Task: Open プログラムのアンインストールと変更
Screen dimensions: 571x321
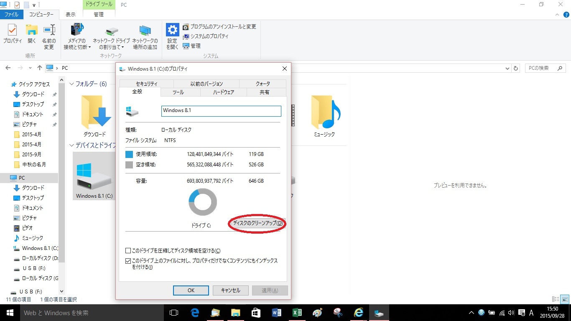Action: 219,27
